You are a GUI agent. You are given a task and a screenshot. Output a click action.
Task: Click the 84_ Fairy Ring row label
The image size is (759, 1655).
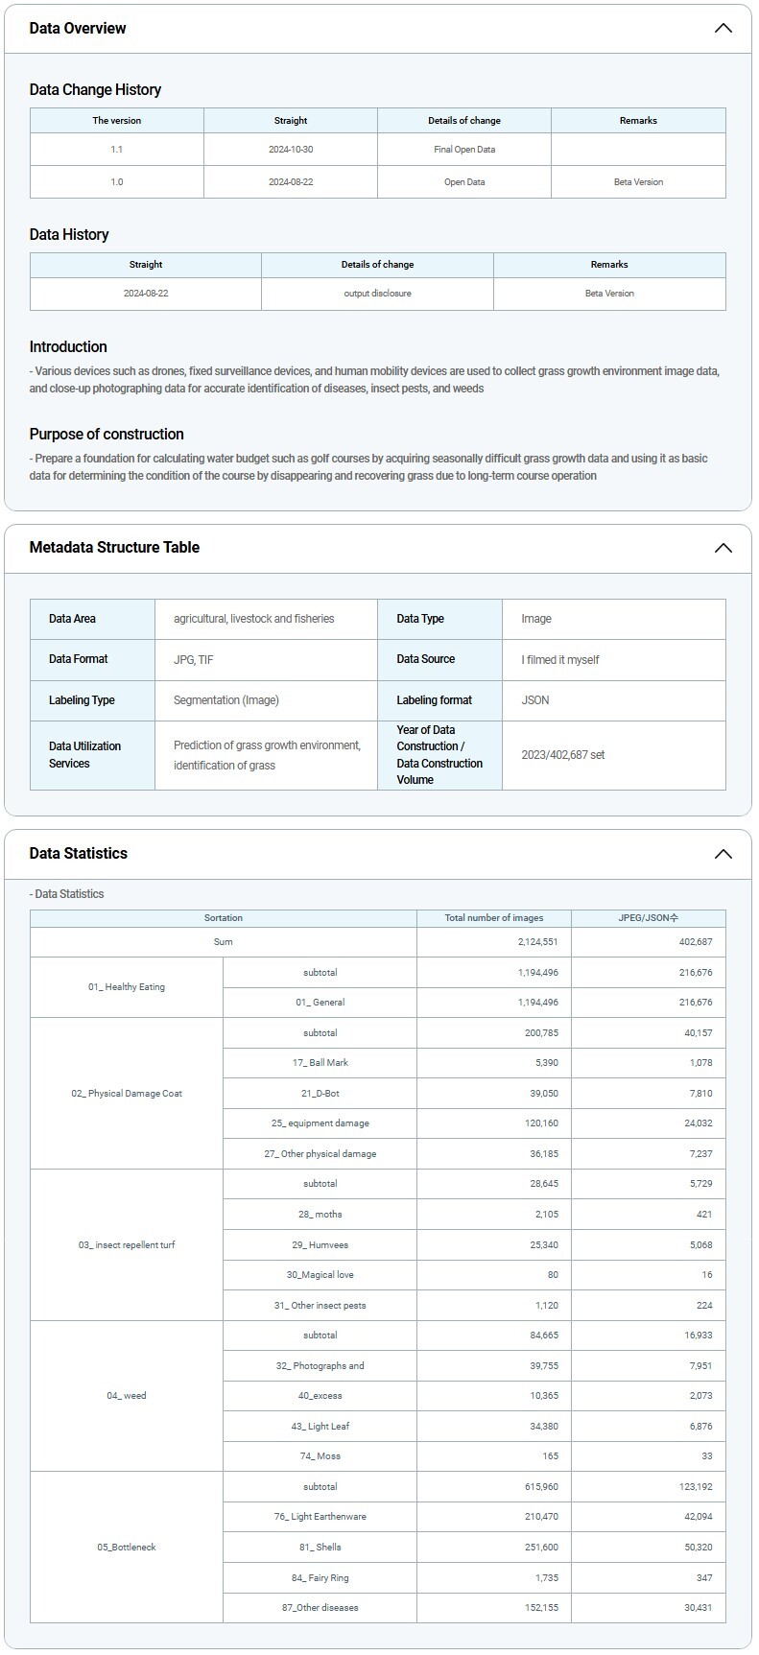click(x=320, y=1577)
